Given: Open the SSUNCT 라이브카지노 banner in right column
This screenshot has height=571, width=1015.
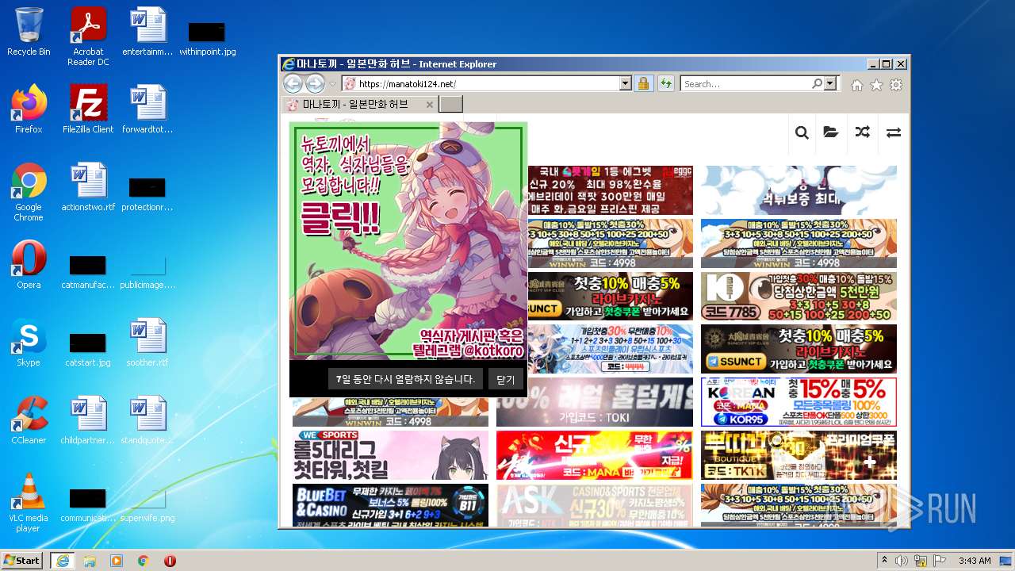Looking at the screenshot, I should 799,348.
